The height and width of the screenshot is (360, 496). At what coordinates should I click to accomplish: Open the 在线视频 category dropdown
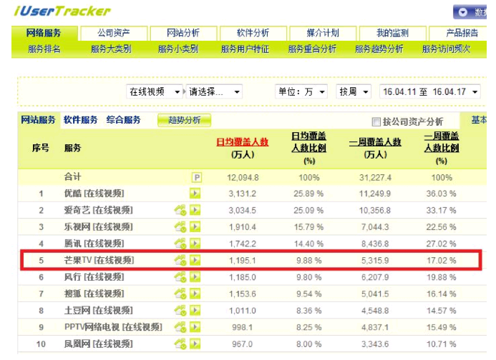[x=155, y=92]
